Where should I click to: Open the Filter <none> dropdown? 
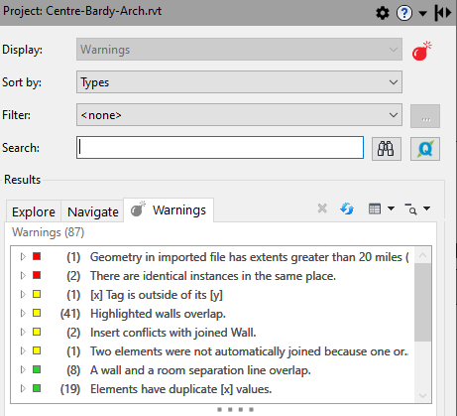239,115
